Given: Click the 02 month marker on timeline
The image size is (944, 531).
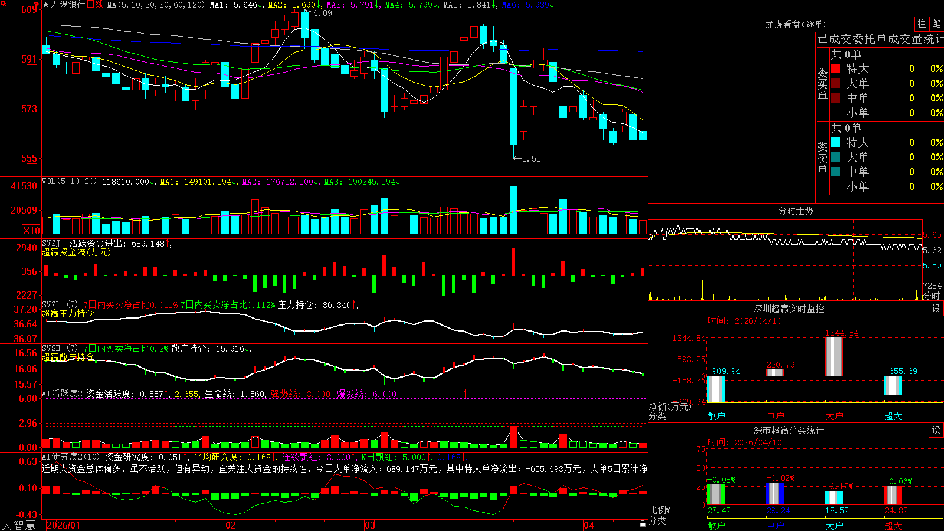Looking at the screenshot, I should pyautogui.click(x=231, y=525).
